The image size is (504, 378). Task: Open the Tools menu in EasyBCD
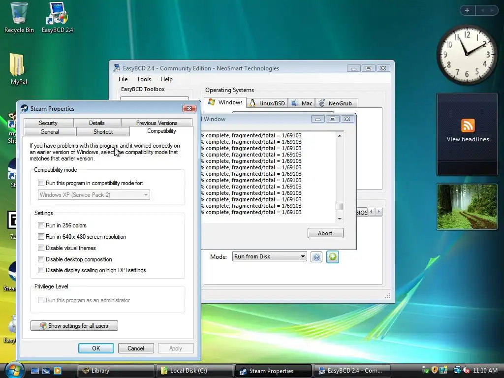(144, 79)
